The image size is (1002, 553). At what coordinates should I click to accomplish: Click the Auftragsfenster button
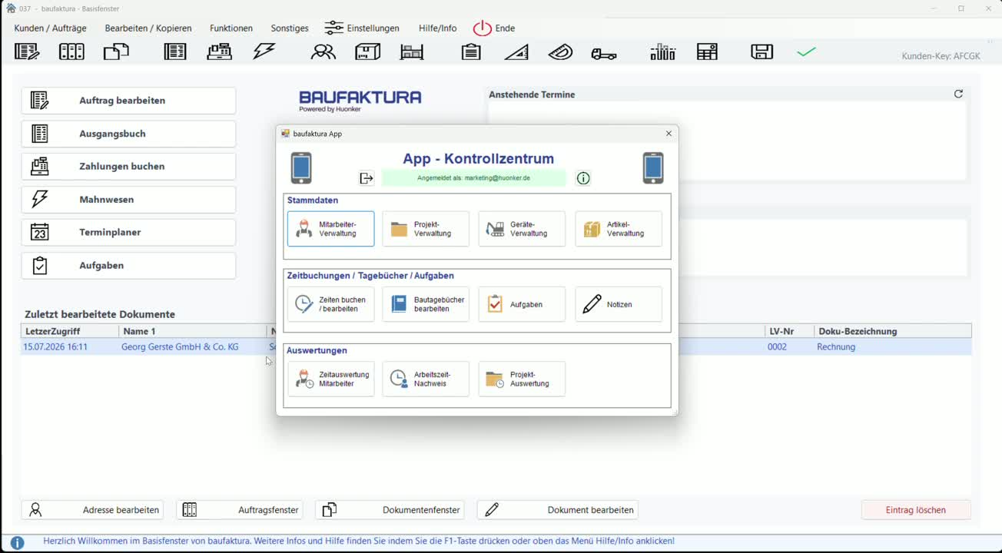[240, 510]
